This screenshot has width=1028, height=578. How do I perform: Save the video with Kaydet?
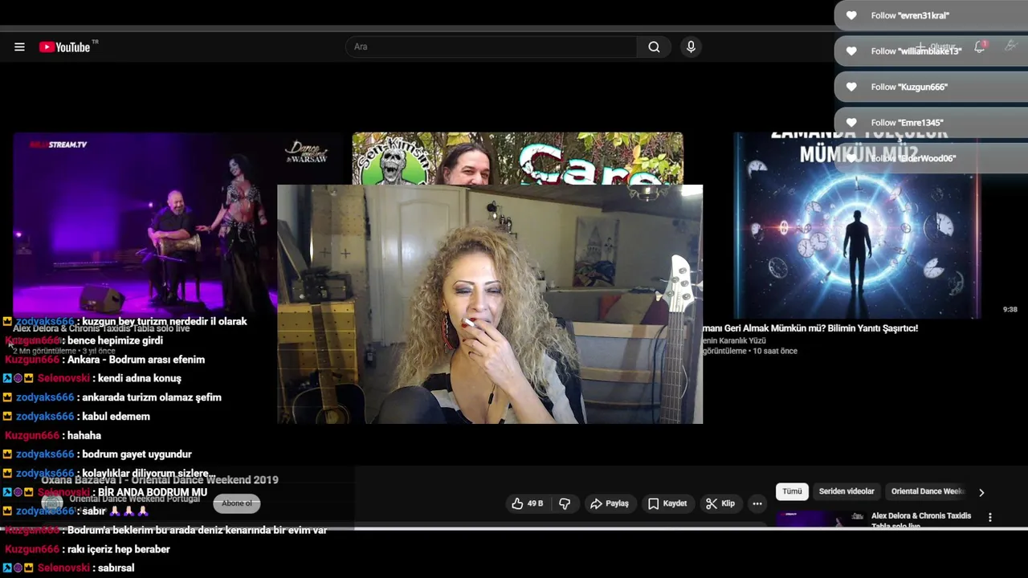667,503
